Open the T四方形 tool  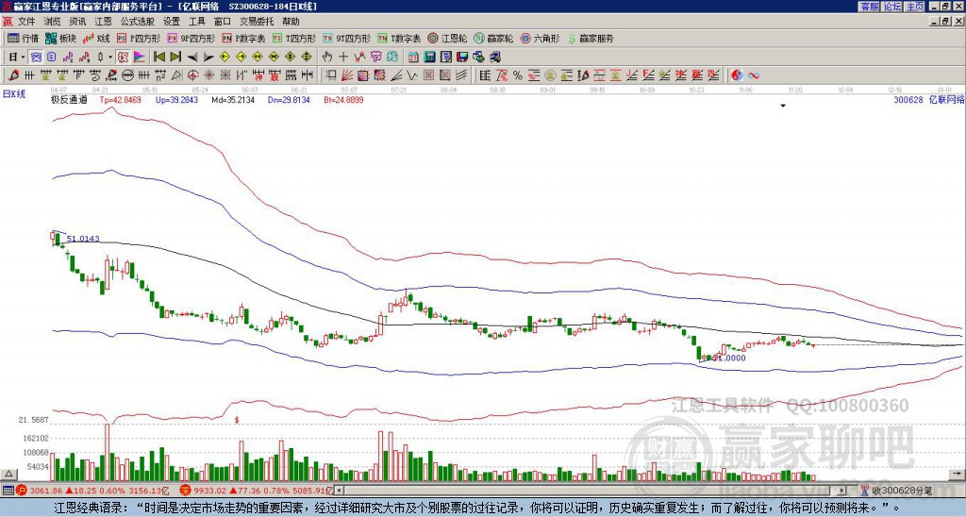294,38
